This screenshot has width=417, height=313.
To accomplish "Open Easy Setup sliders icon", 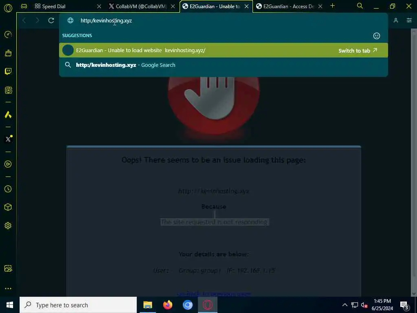I will coord(409,20).
